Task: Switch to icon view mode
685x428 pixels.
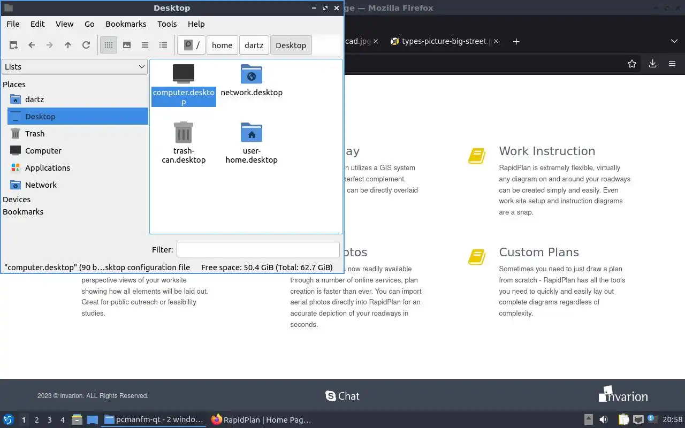Action: click(109, 45)
